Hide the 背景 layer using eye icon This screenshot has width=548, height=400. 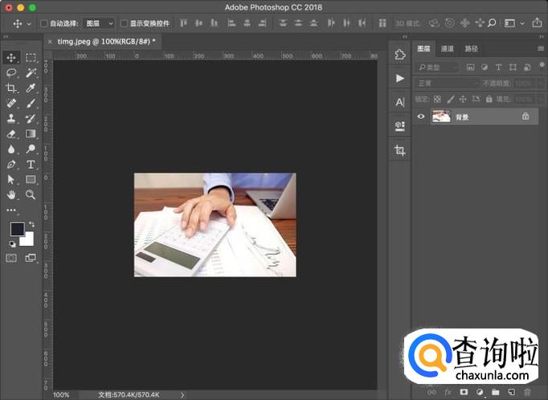pyautogui.click(x=420, y=116)
